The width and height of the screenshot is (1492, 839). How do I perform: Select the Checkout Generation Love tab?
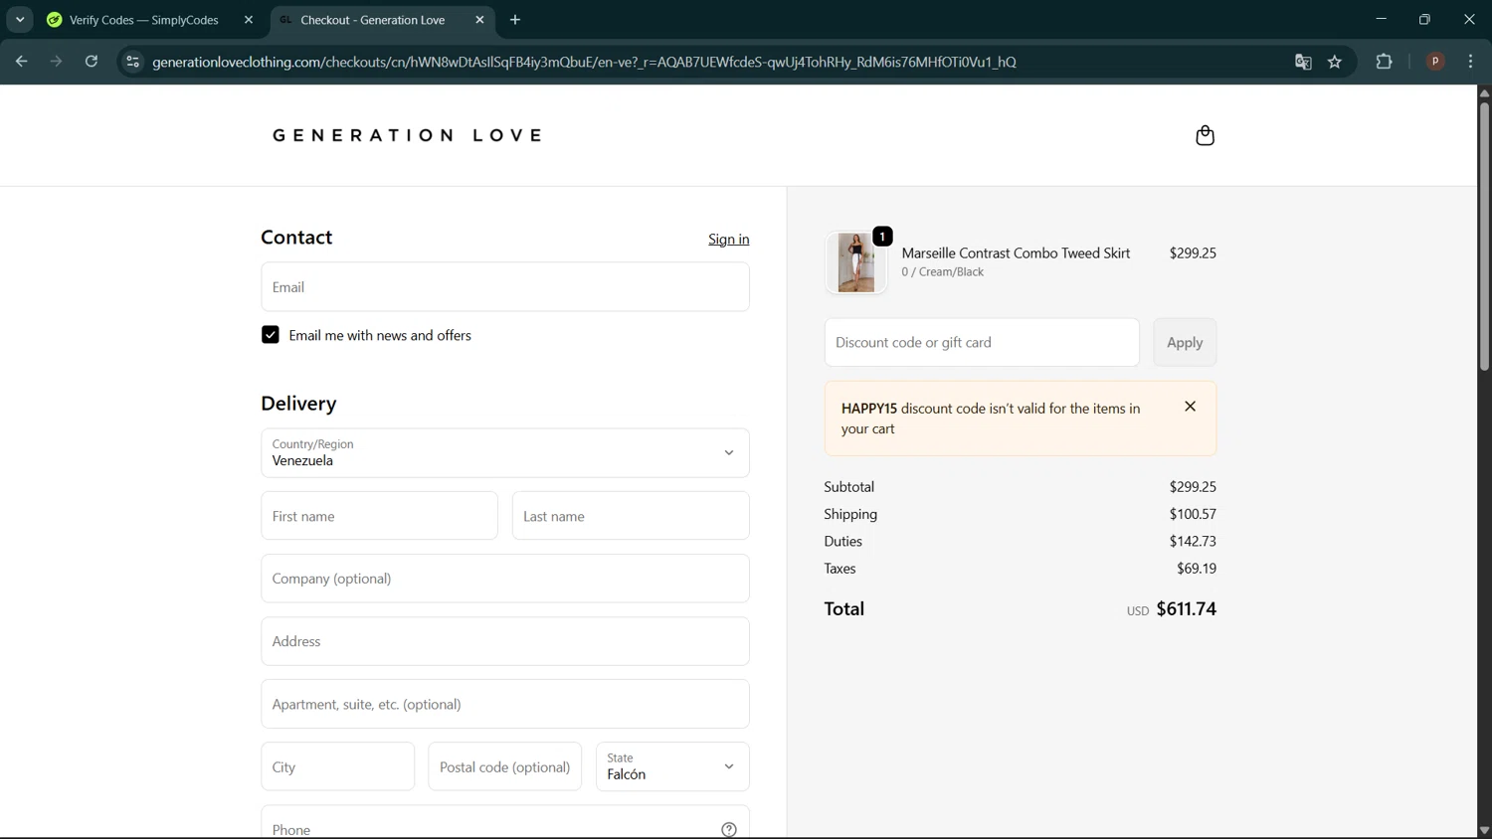(x=382, y=20)
